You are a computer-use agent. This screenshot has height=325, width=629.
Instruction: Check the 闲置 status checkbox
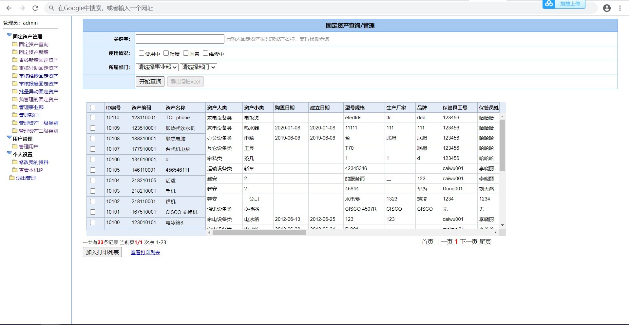186,53
